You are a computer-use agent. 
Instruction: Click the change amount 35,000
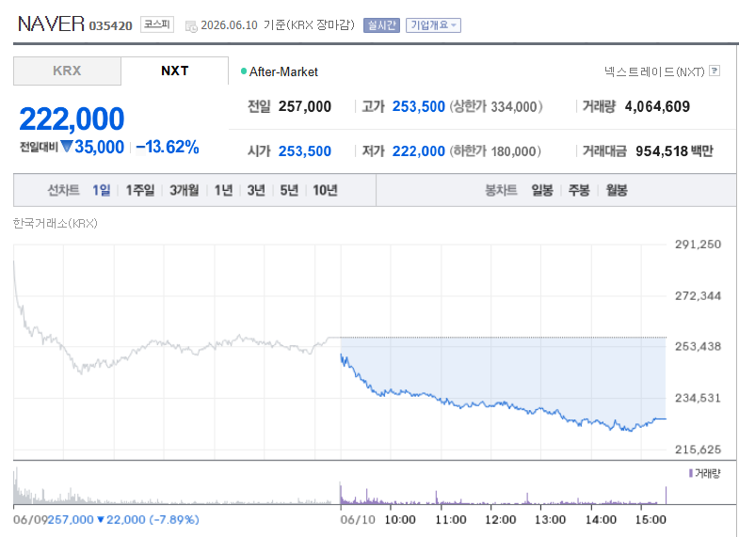[x=99, y=148]
